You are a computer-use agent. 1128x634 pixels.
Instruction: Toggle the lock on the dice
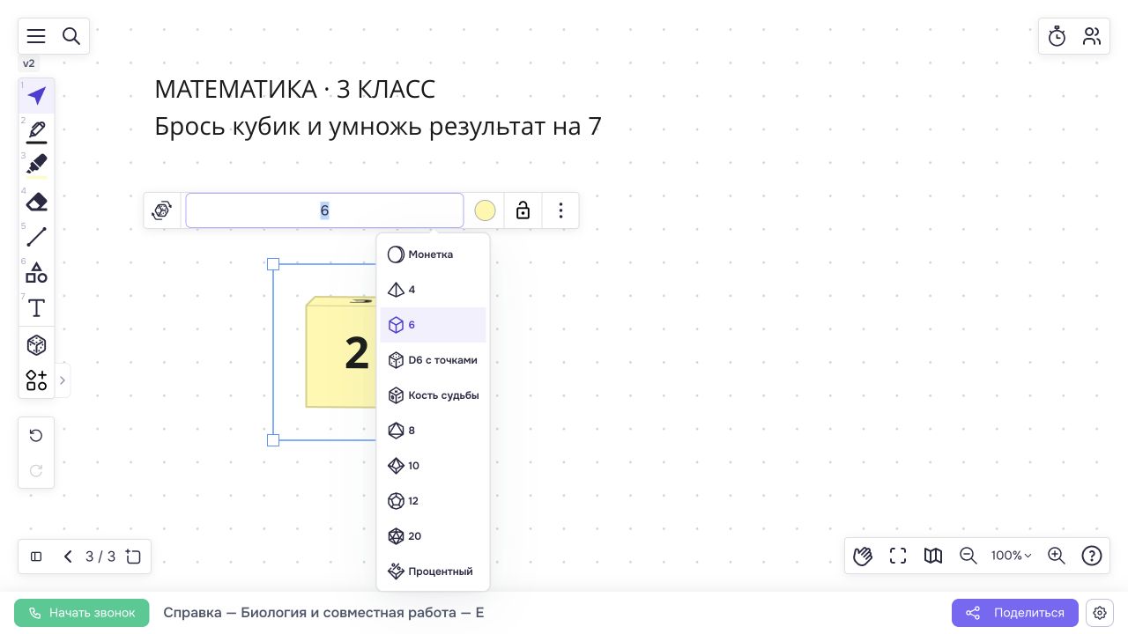[x=523, y=210]
